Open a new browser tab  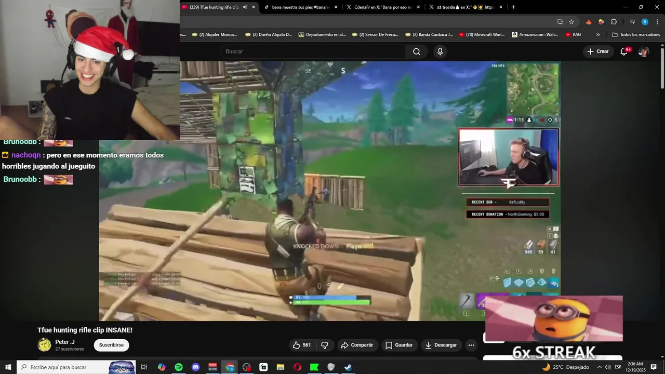coord(513,7)
